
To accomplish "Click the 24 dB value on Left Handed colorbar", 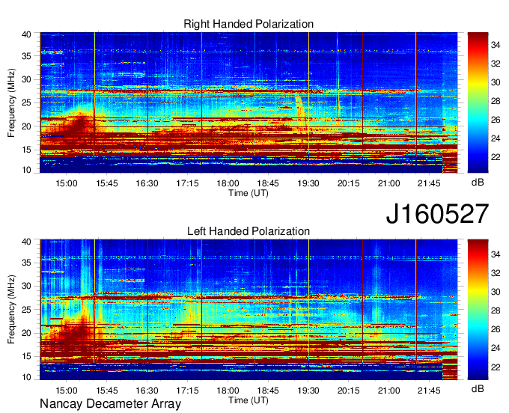I will coord(496,348).
